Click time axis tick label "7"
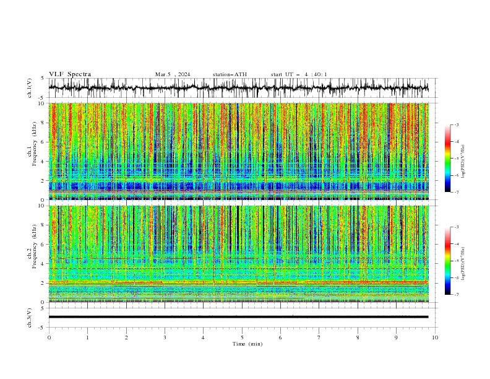The image size is (490, 379). point(319,338)
